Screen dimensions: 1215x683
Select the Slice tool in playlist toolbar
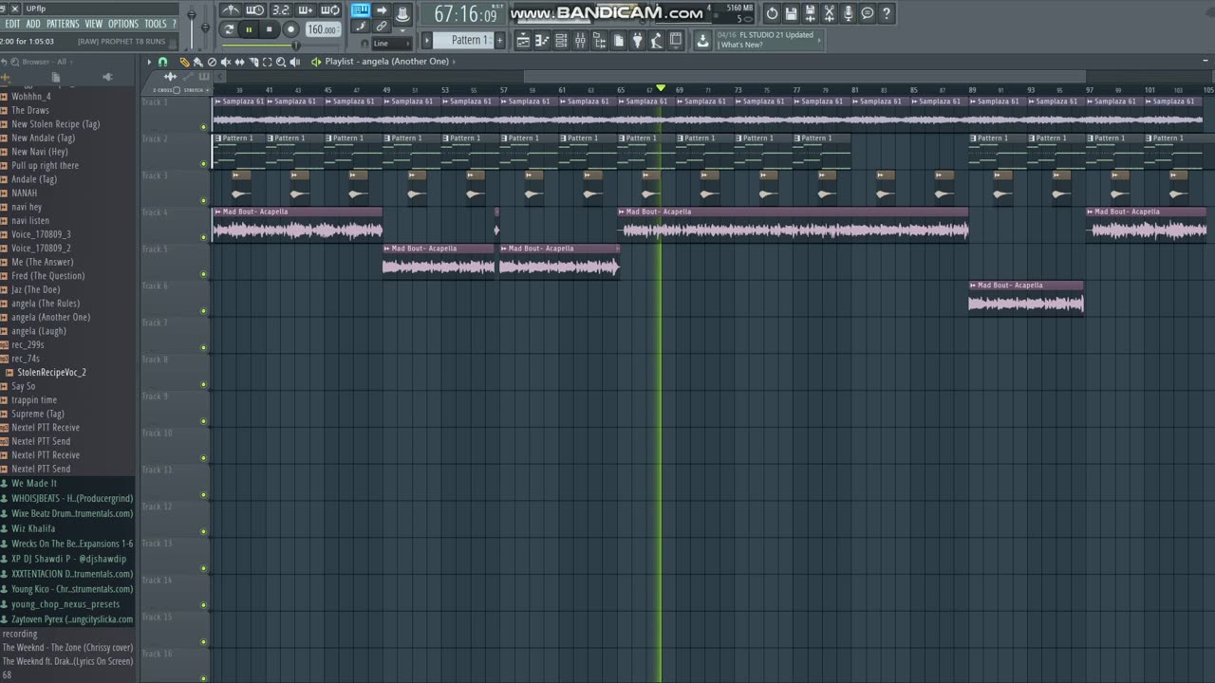point(253,62)
